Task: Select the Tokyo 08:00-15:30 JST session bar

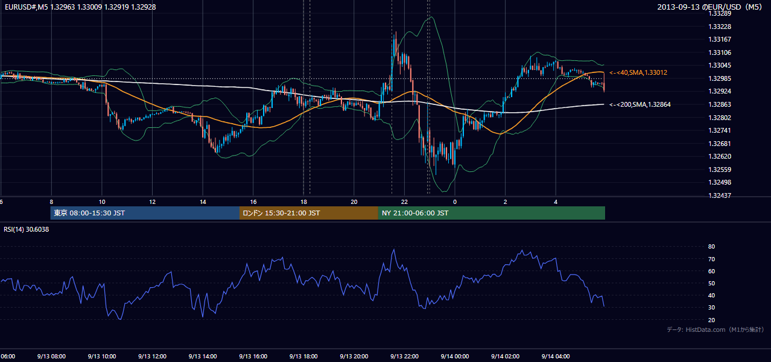Action: click(145, 213)
